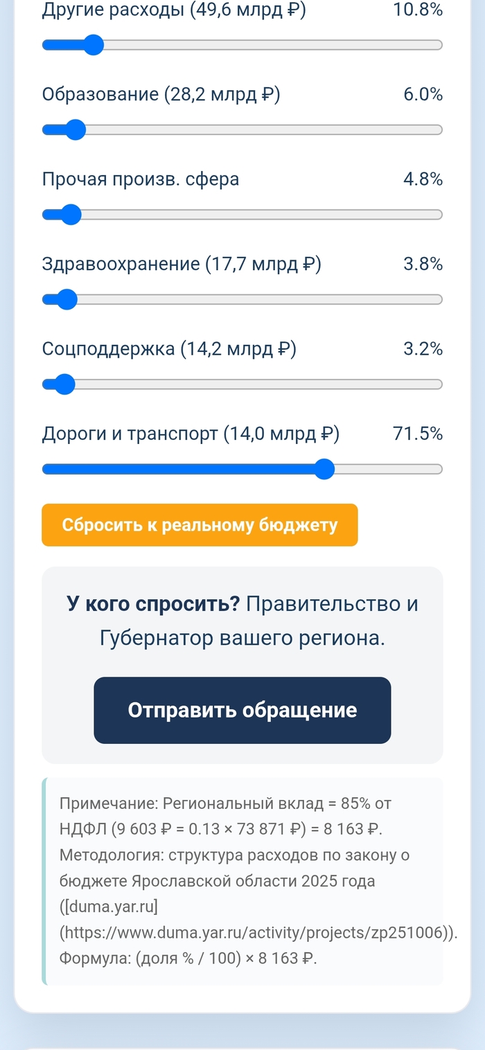Screen dimensions: 485x1050
Task: Click the Образование (28,2 млрд ₽) label
Action: 161,94
